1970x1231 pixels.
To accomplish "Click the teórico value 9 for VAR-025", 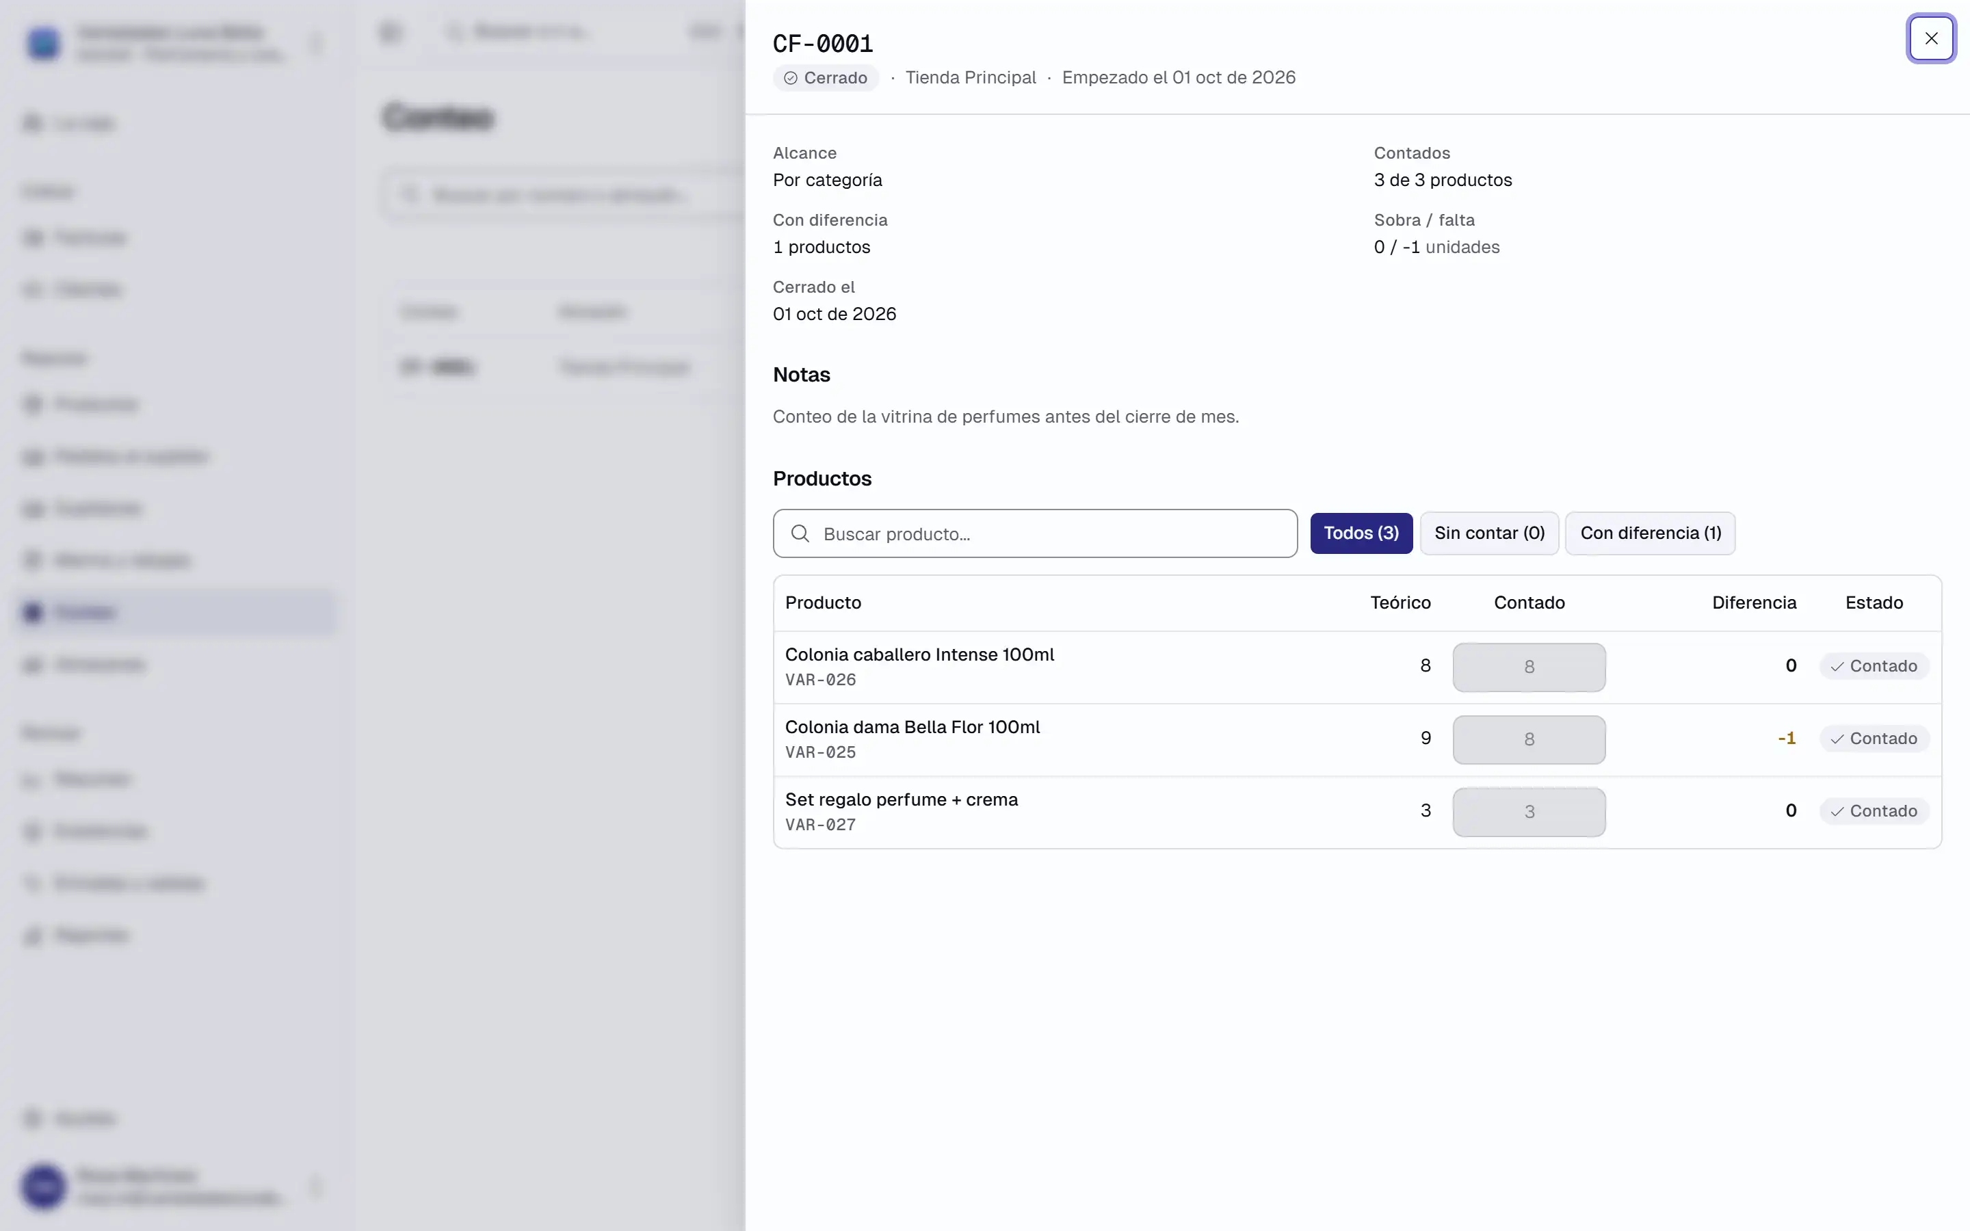I will coord(1426,738).
